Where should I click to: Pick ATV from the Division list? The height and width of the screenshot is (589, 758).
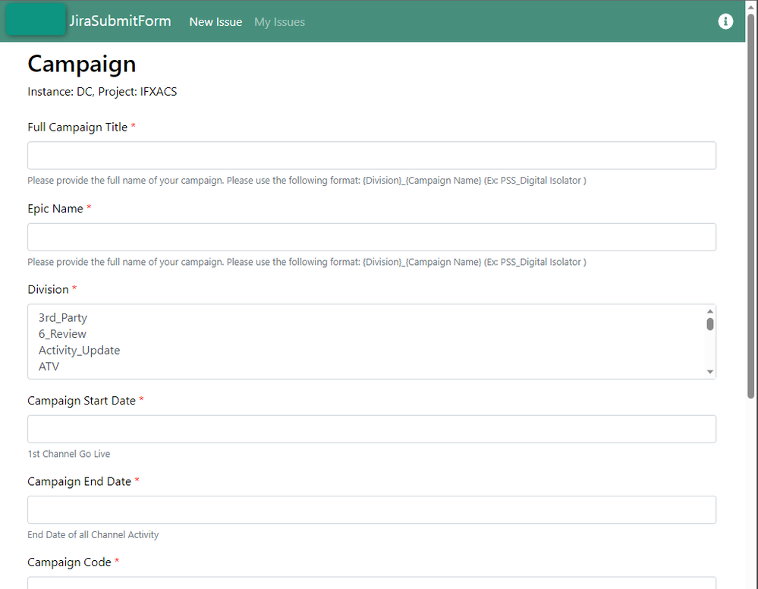[49, 367]
